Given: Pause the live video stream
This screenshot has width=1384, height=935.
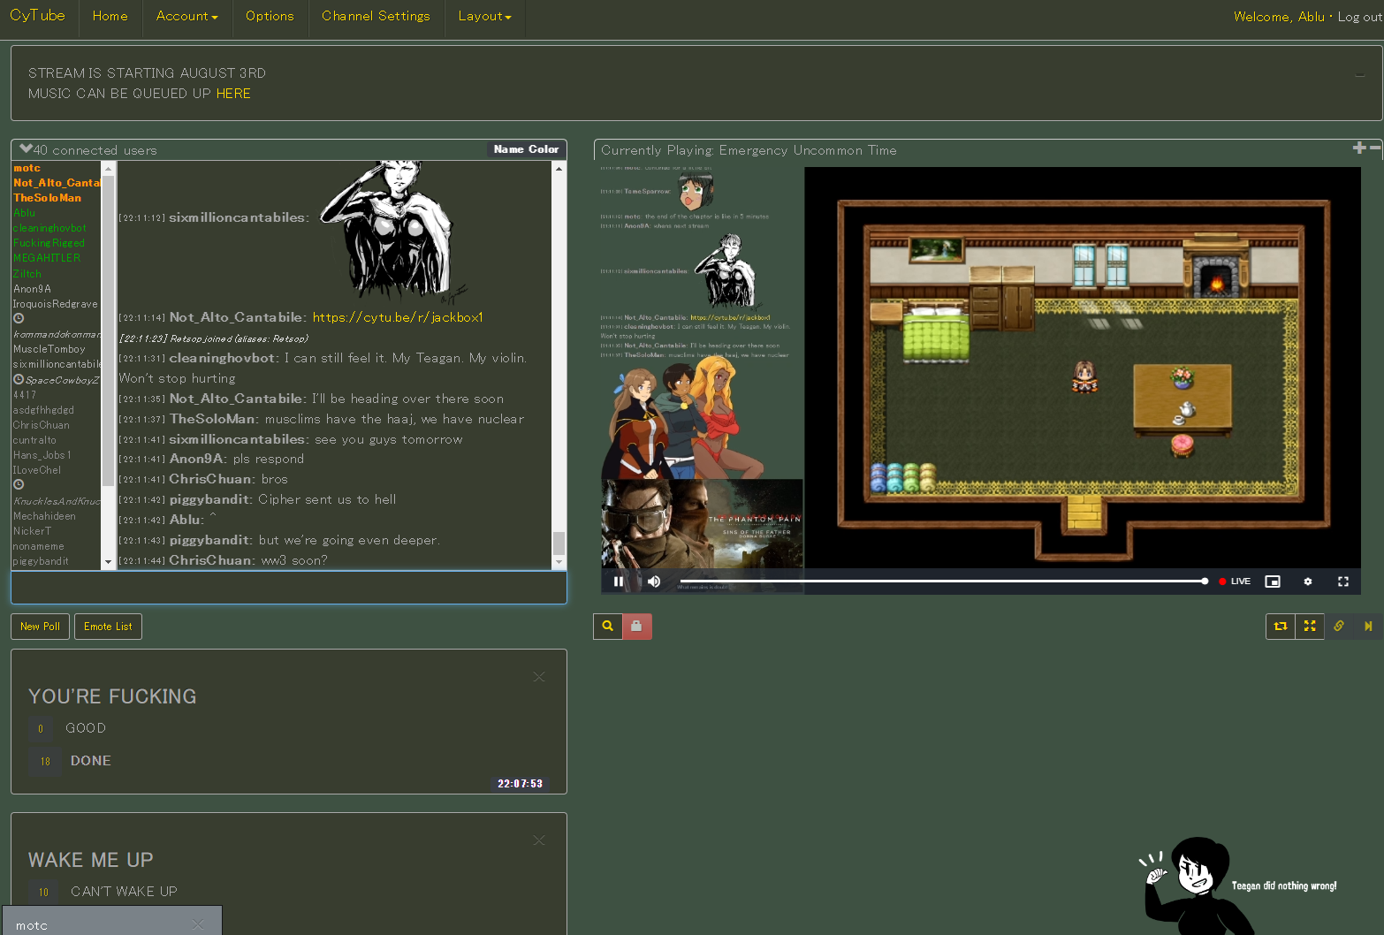Looking at the screenshot, I should point(619,582).
